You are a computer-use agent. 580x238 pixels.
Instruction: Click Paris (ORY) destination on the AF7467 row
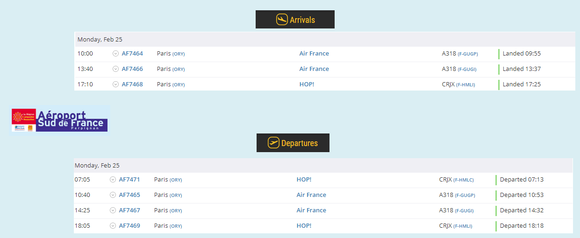tap(168, 210)
